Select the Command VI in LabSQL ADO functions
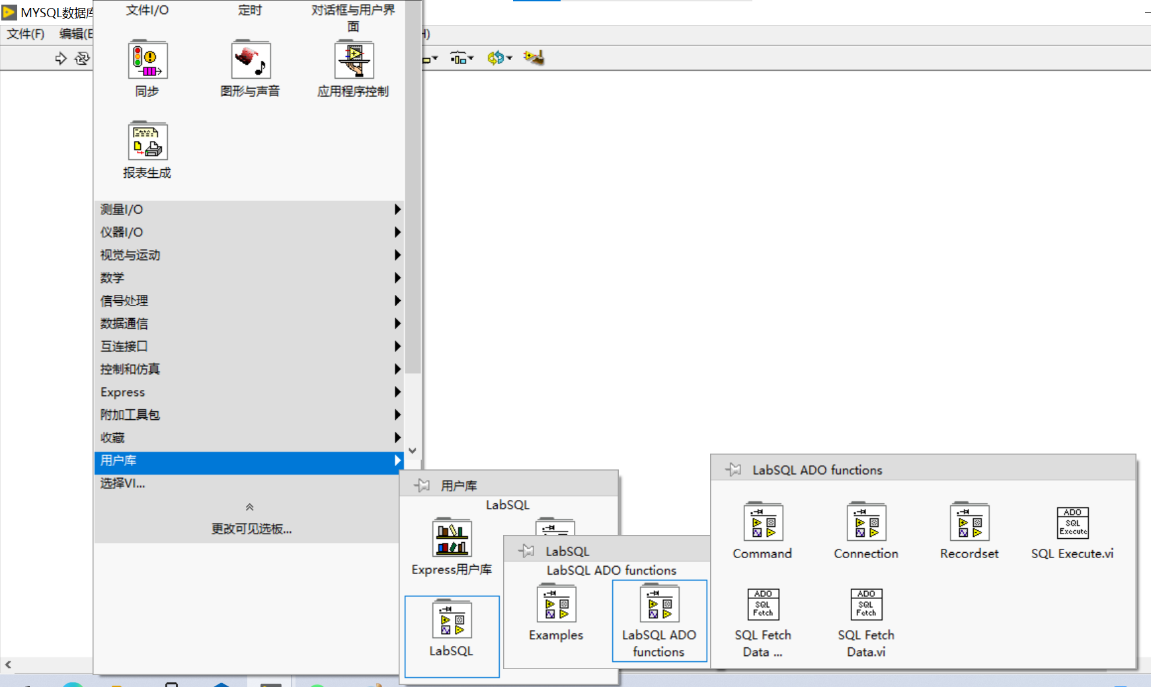 (762, 522)
